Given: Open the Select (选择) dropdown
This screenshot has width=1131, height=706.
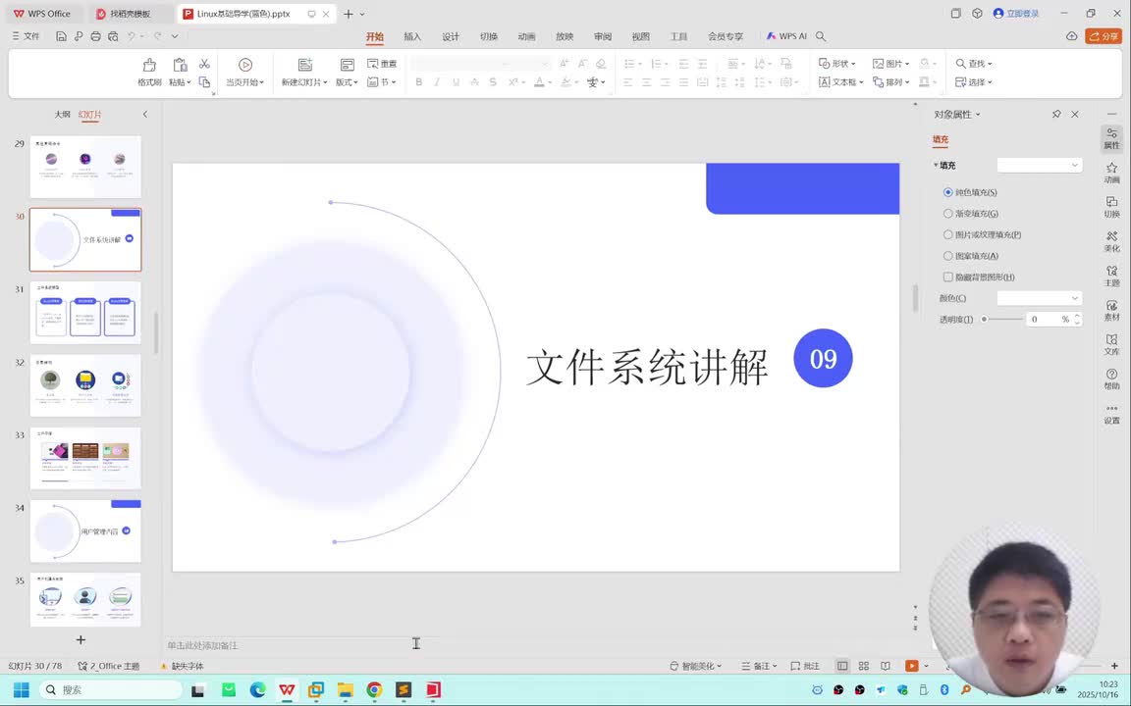Looking at the screenshot, I should pyautogui.click(x=974, y=82).
